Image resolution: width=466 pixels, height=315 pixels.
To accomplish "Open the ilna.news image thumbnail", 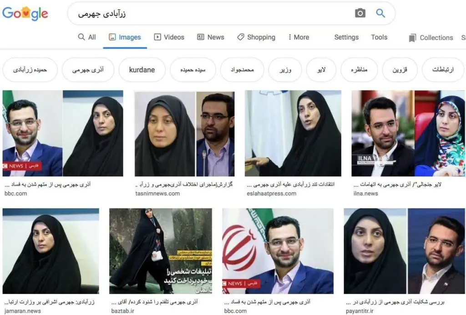I will pyautogui.click(x=408, y=133).
